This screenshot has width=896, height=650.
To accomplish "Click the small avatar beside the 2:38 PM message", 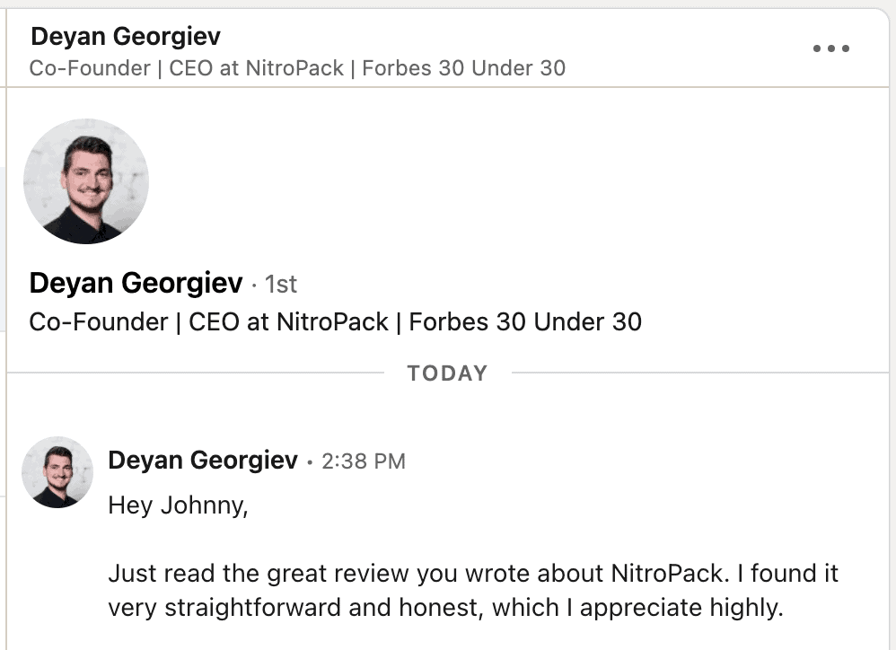I will 57,472.
